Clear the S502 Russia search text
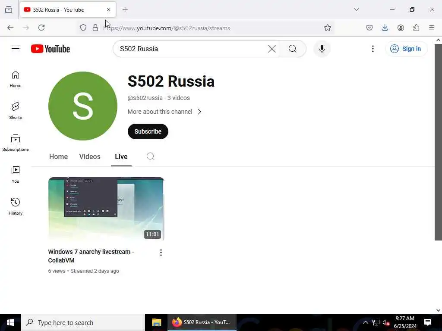 [272, 49]
